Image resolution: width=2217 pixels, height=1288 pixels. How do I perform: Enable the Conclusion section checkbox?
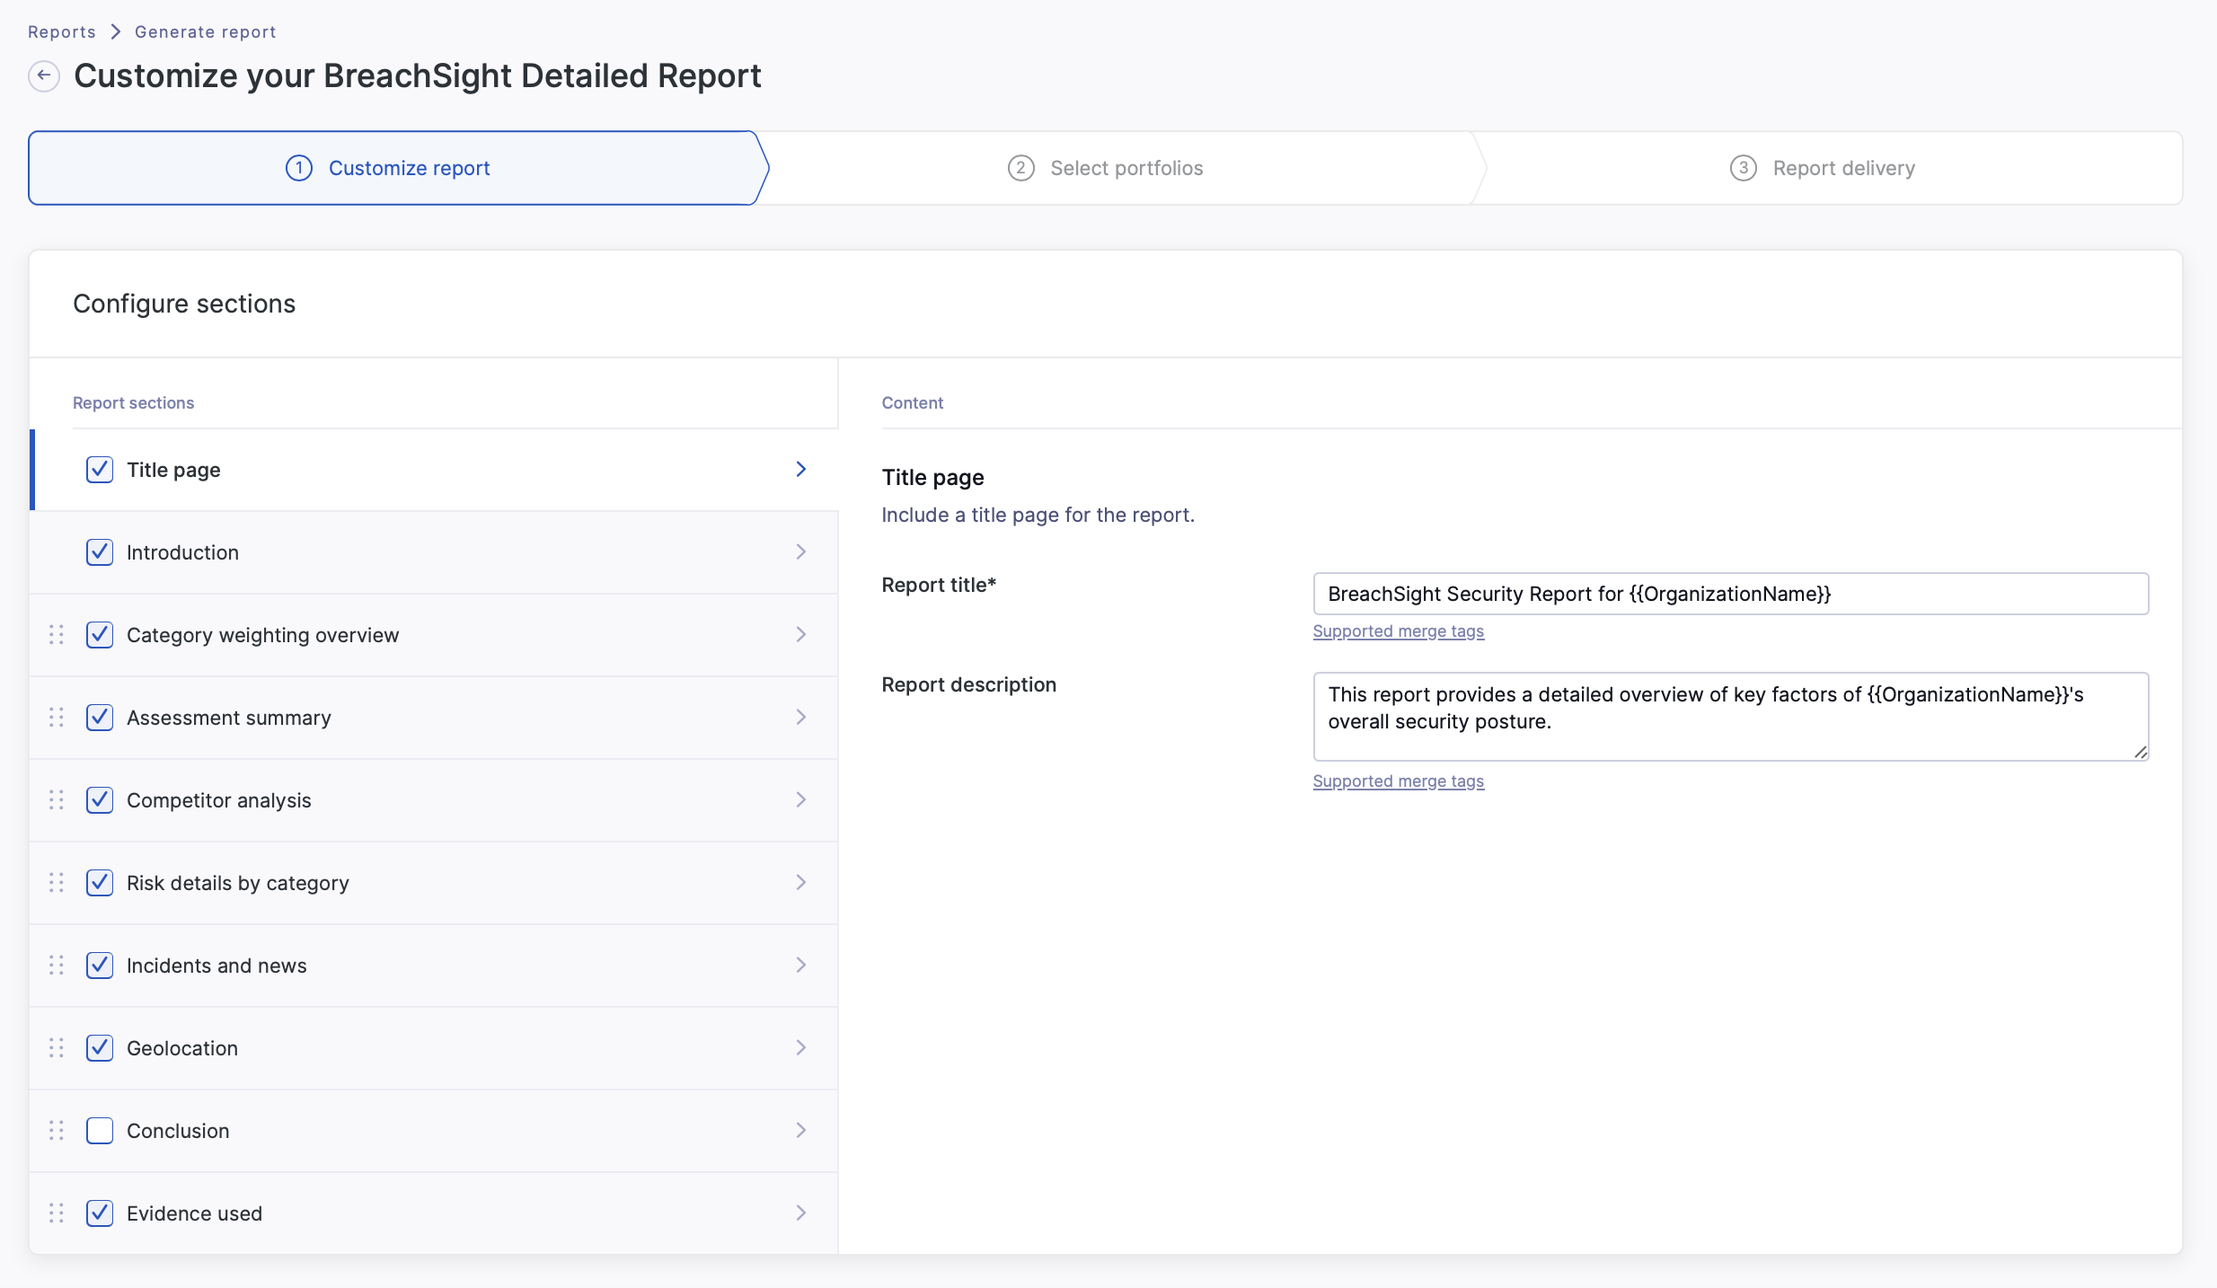click(x=100, y=1131)
